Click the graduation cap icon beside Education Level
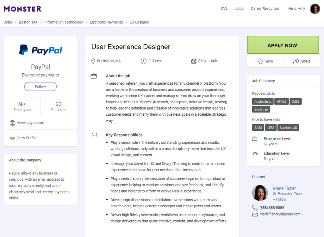The width and height of the screenshot is (324, 237). pyautogui.click(x=255, y=154)
